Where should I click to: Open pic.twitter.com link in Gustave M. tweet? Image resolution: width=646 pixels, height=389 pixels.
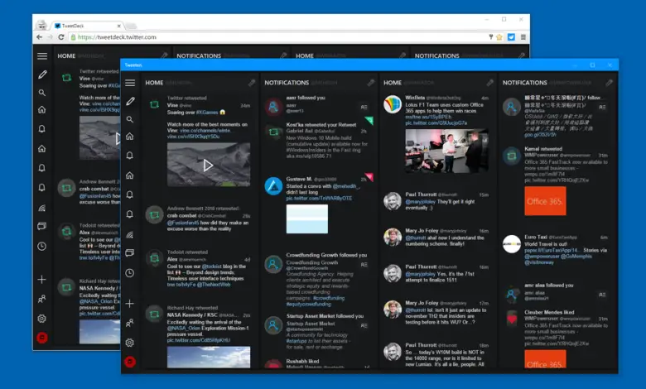pyautogui.click(x=320, y=199)
